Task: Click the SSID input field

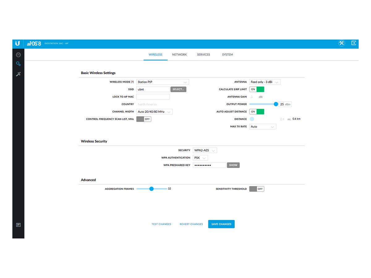Action: click(153, 89)
